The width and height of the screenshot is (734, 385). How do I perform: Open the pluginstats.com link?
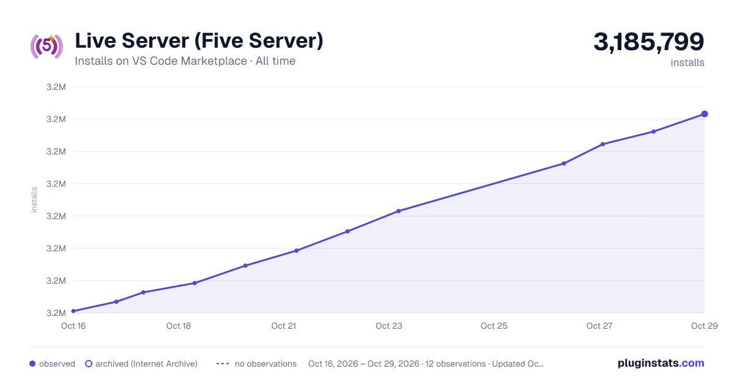661,363
